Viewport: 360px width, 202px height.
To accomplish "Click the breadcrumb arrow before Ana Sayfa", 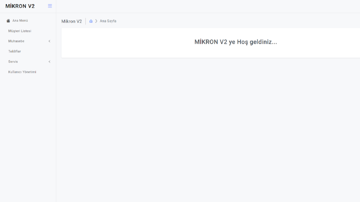I will click(96, 21).
